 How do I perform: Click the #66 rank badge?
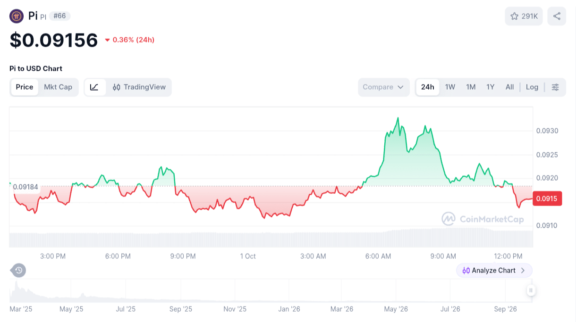point(59,16)
